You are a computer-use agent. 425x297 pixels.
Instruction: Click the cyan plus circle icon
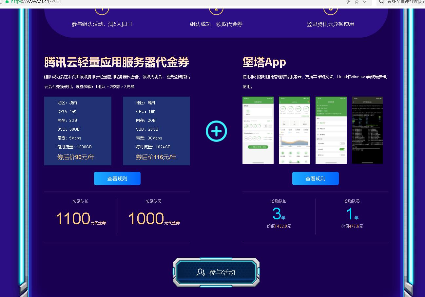(216, 131)
